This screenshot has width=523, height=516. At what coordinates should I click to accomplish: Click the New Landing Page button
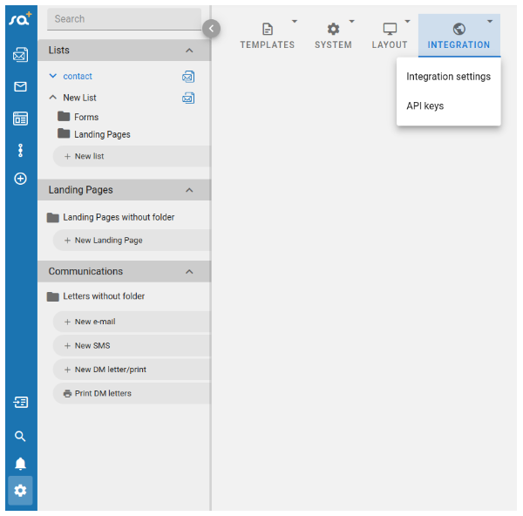point(108,241)
